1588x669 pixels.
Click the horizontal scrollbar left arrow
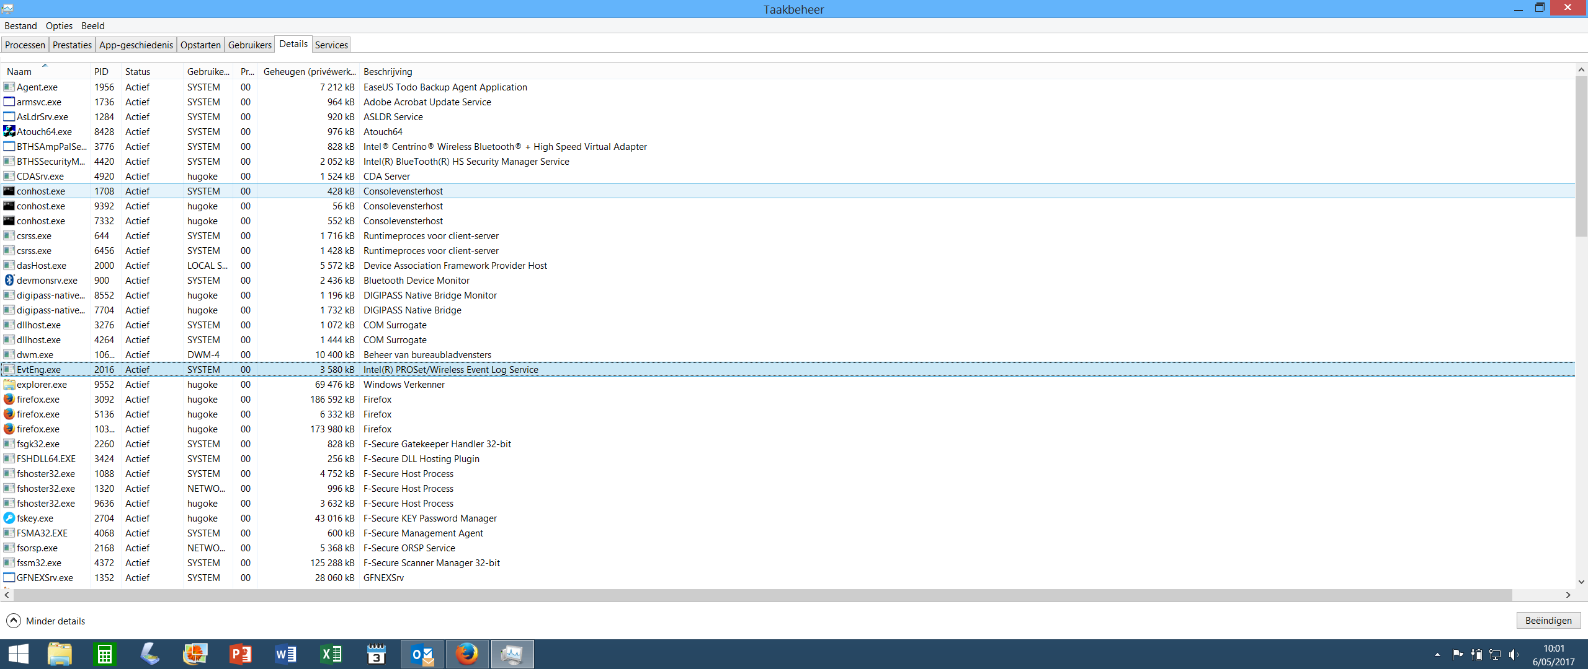(7, 595)
